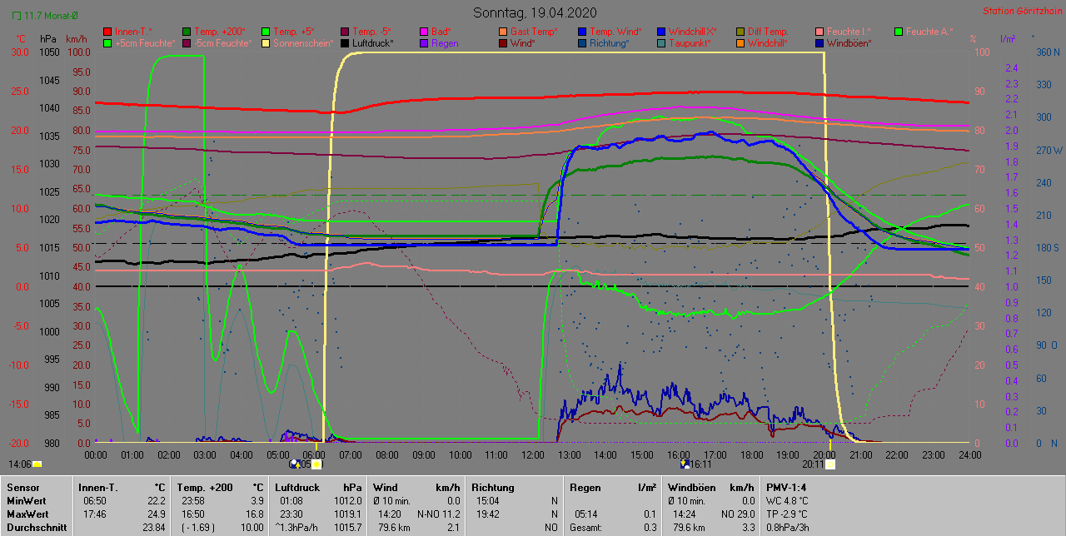Image resolution: width=1066 pixels, height=536 pixels.
Task: Click the blue Temp. Wind legend swatch
Action: (x=582, y=32)
